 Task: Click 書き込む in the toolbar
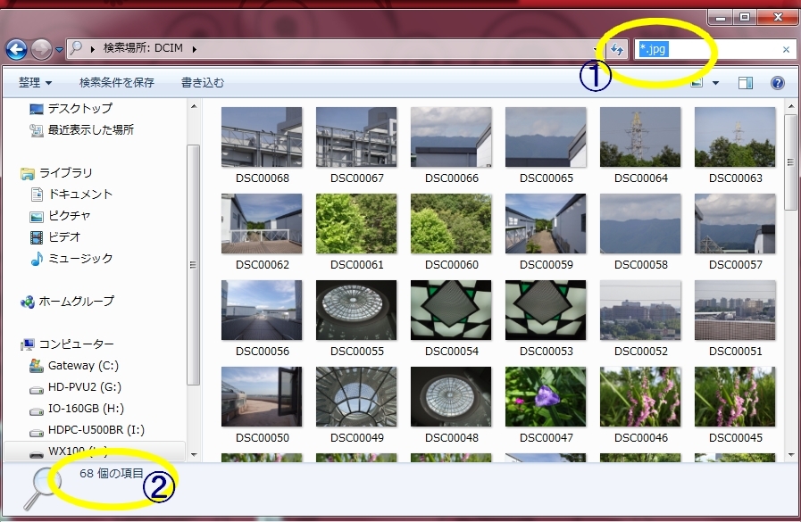click(x=203, y=83)
